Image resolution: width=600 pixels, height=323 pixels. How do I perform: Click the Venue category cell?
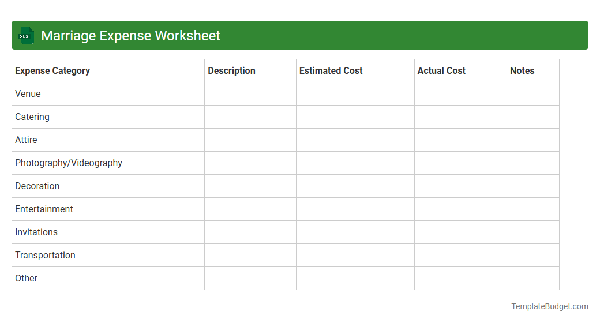pos(108,94)
